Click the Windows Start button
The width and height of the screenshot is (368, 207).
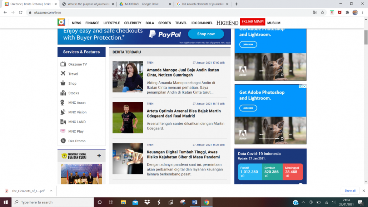[x=6, y=202]
